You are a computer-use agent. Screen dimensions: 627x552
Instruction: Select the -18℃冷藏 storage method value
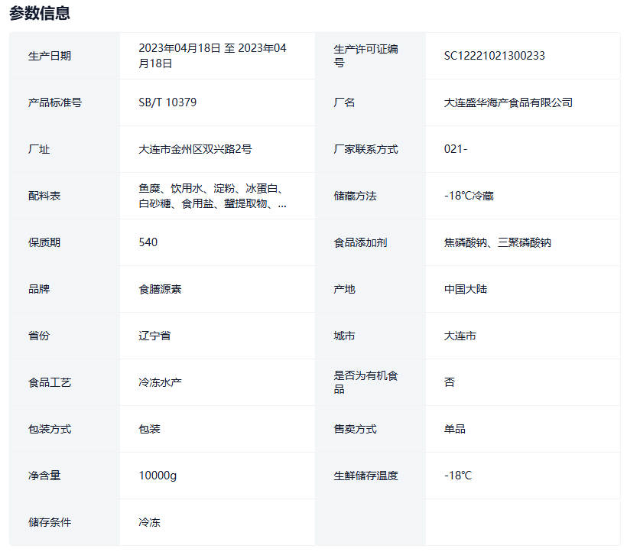point(469,196)
